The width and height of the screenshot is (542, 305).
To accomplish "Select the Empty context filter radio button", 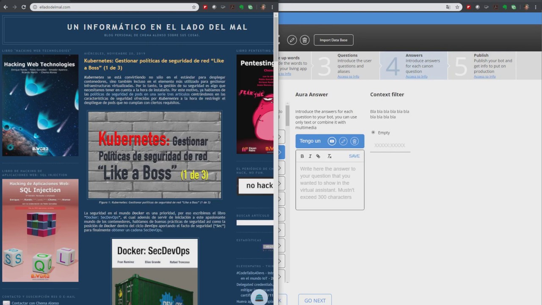I will coord(373,132).
